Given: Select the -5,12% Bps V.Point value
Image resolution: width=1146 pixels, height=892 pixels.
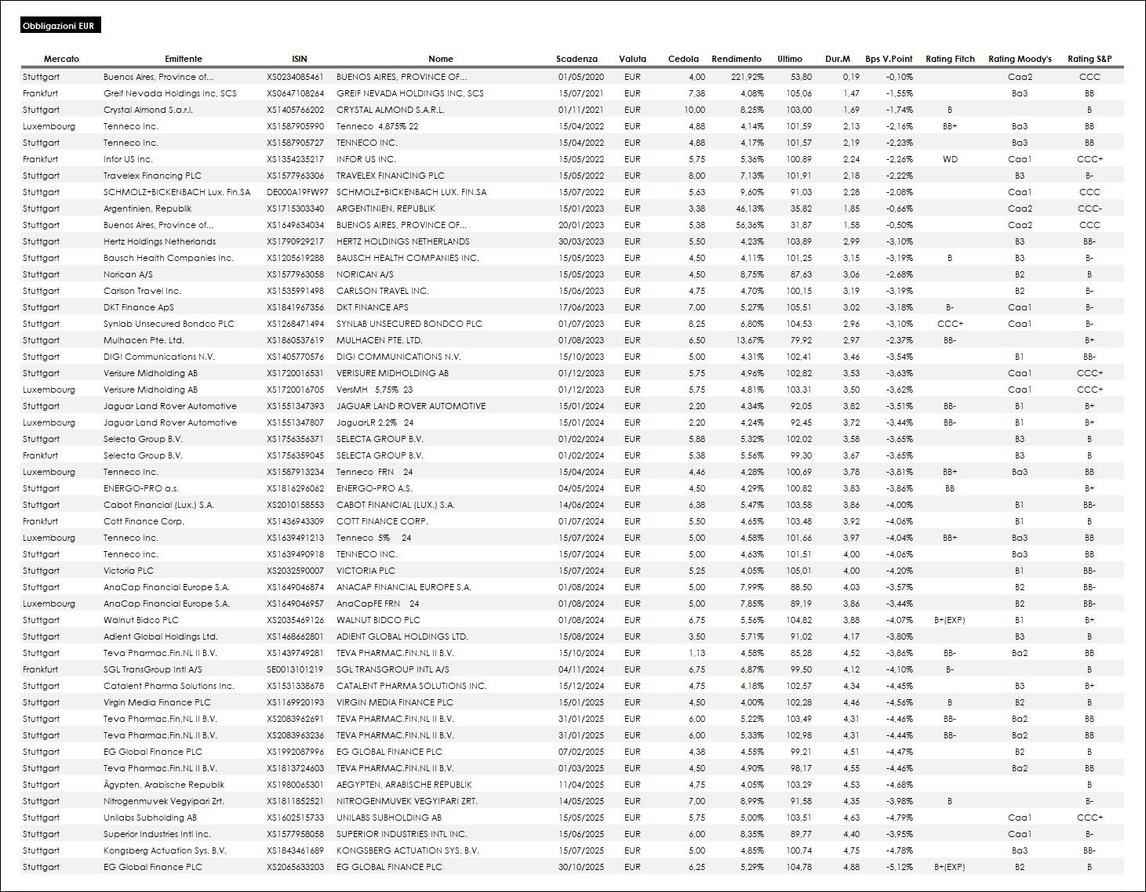Looking at the screenshot, I should [899, 867].
